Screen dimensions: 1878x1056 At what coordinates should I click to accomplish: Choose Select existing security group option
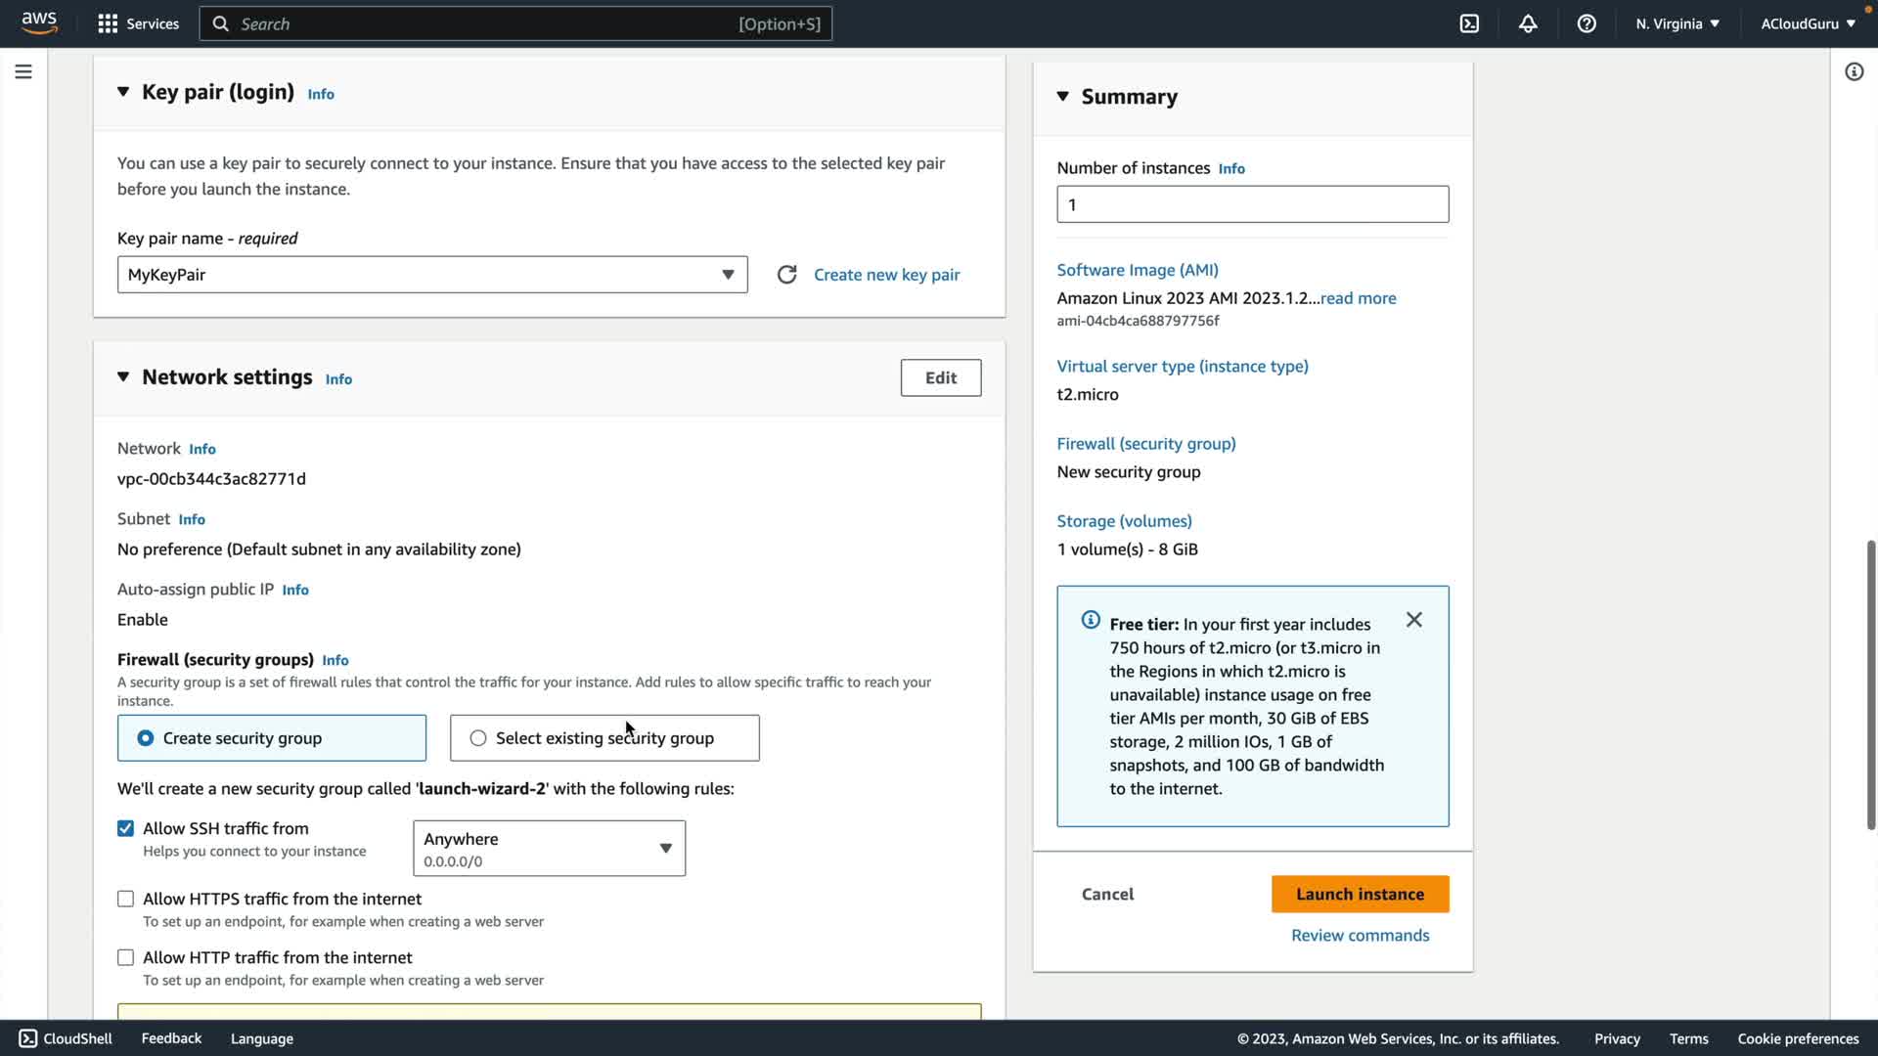tap(478, 738)
